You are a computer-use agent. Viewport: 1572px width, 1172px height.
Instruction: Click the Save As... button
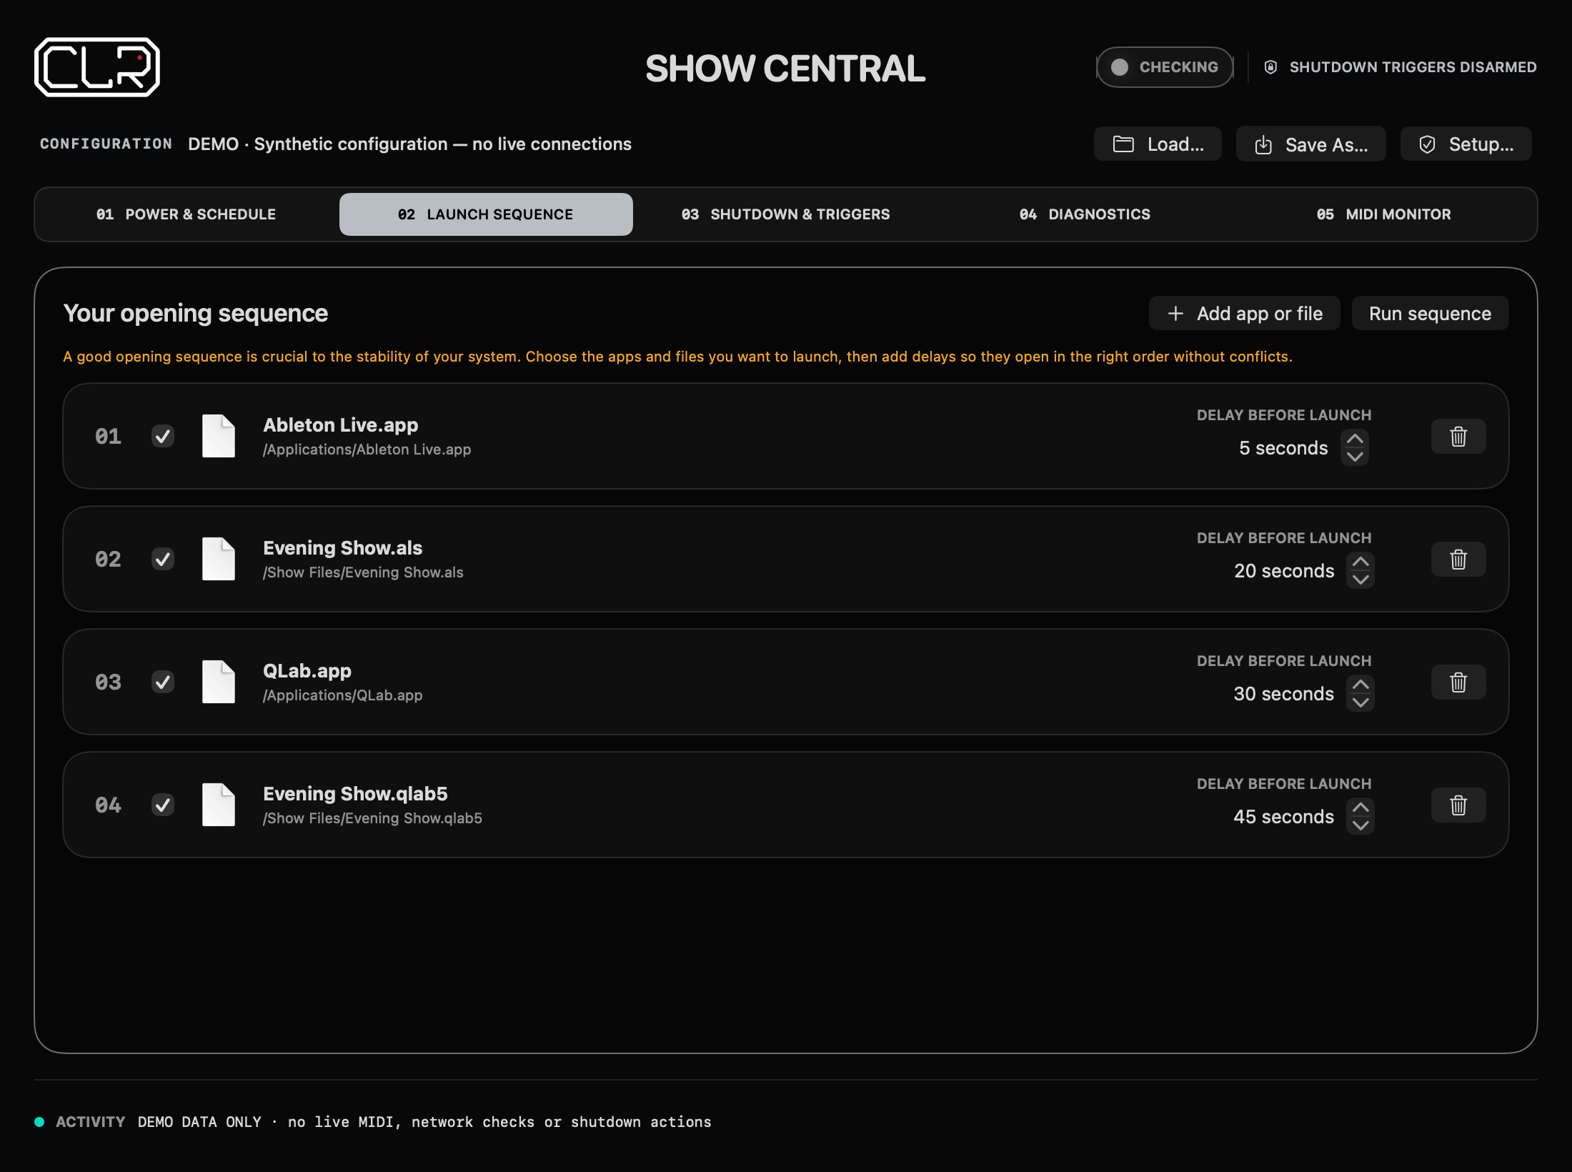(1311, 144)
